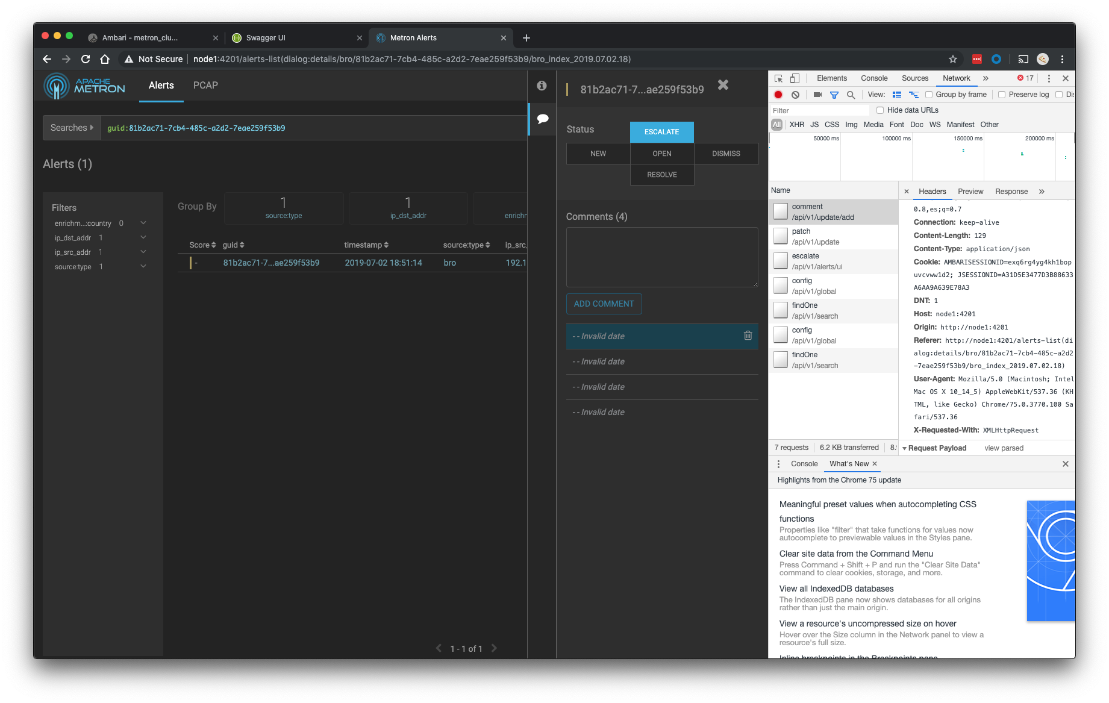Open the Searches dropdown
The image size is (1109, 703).
coord(72,128)
